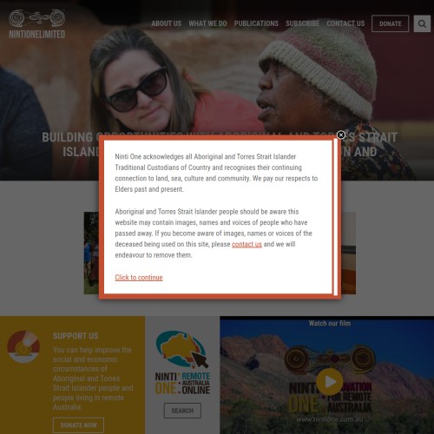Click the search magnifier icon in header

[x=422, y=23]
